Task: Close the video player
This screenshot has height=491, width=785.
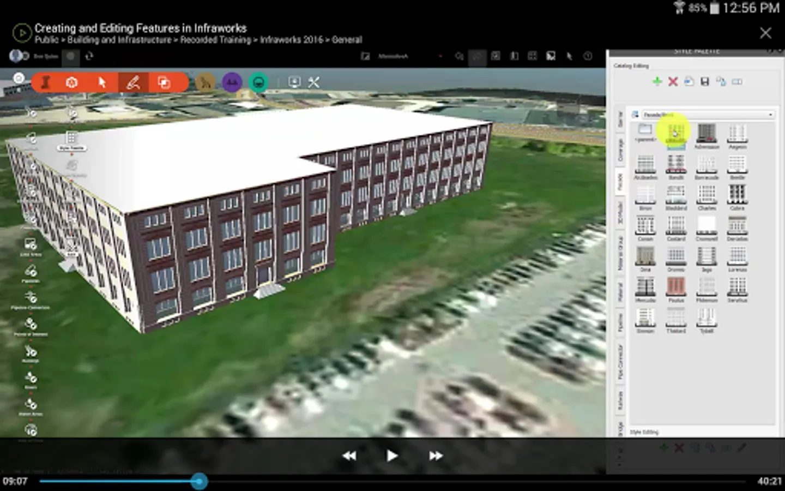Action: click(x=765, y=33)
